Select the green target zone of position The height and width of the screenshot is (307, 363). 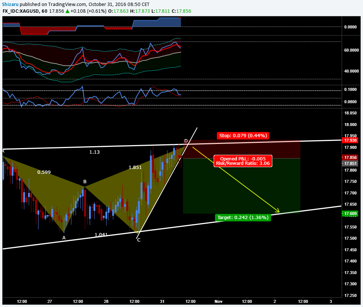(x=242, y=186)
